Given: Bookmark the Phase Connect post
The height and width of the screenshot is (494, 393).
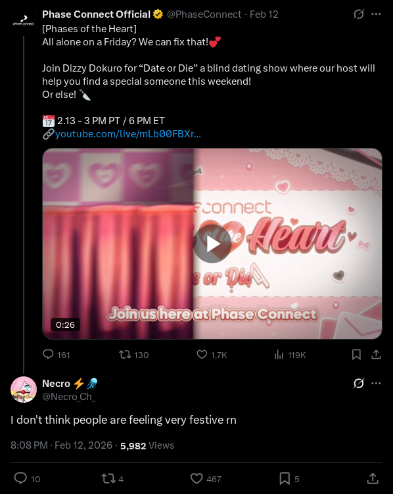Looking at the screenshot, I should (x=356, y=355).
